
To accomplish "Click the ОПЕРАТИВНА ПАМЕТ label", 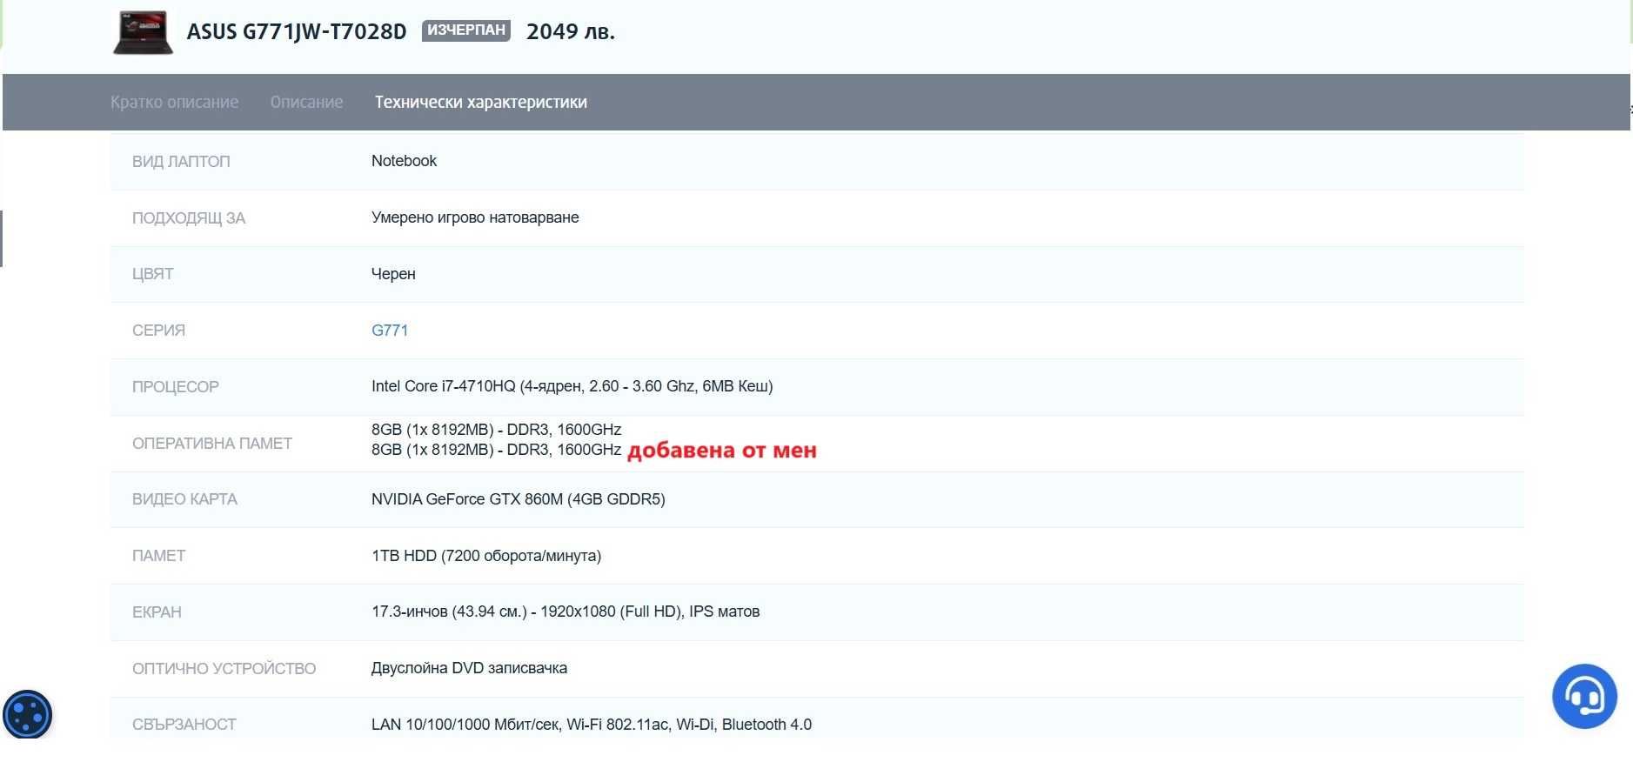I will click(x=212, y=444).
